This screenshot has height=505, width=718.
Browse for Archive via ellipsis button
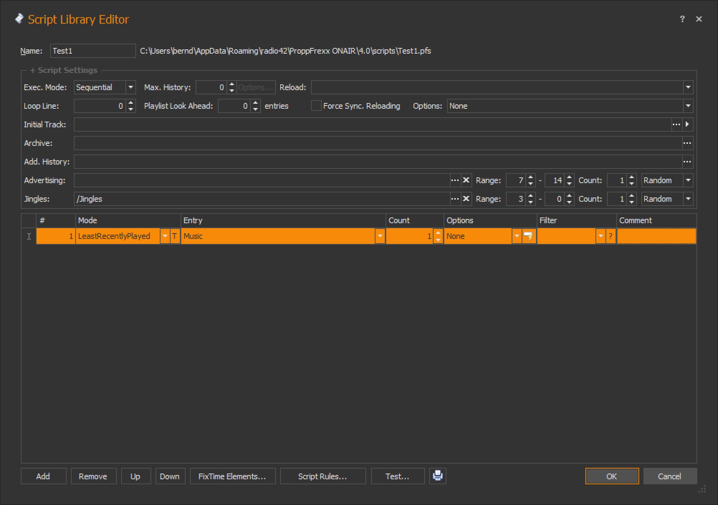pos(687,143)
